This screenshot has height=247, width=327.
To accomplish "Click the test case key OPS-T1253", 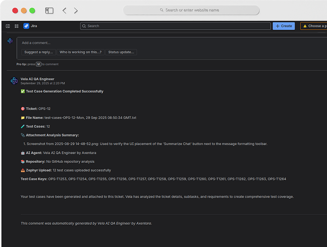I will [57, 179].
